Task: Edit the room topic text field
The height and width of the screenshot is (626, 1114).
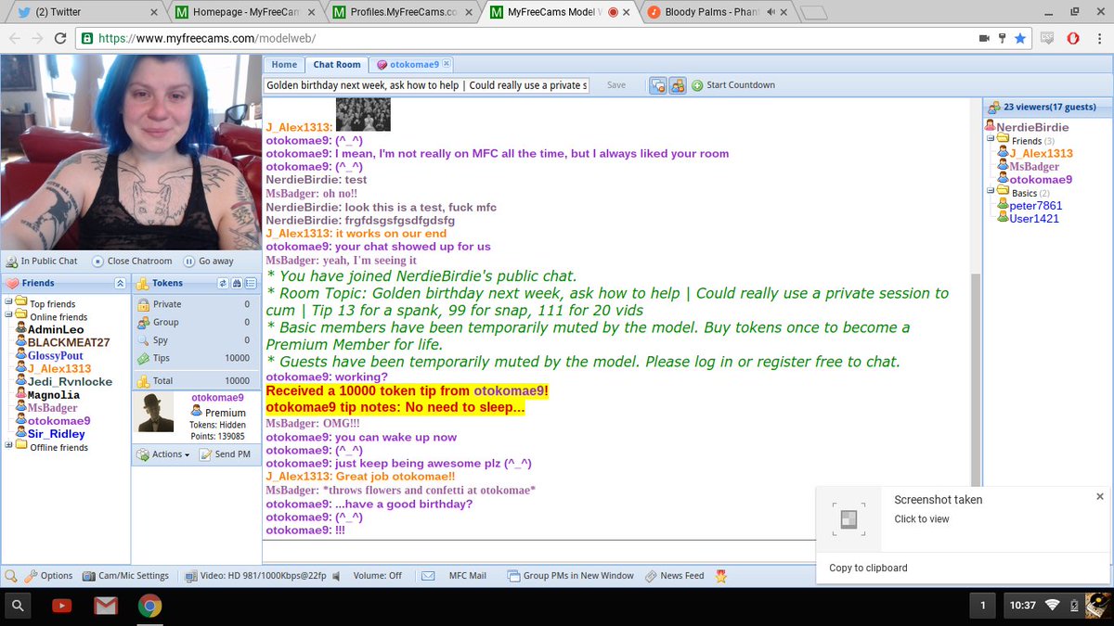Action: pyautogui.click(x=427, y=84)
